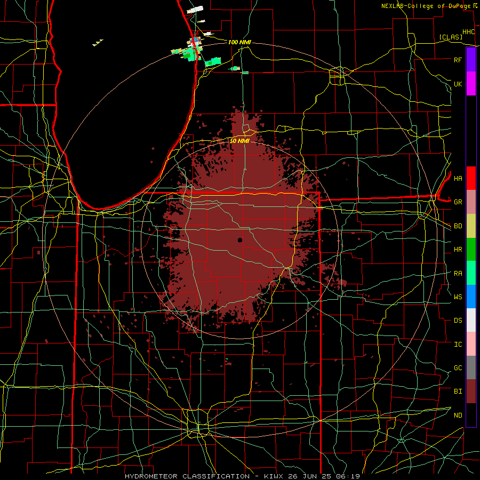480x480 pixels.
Task: Click the GR legend label
Action: pyautogui.click(x=458, y=202)
